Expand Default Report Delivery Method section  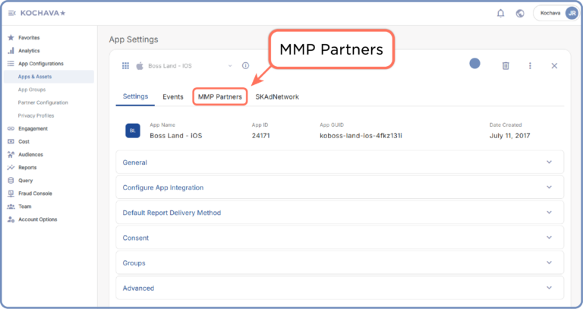pos(339,213)
